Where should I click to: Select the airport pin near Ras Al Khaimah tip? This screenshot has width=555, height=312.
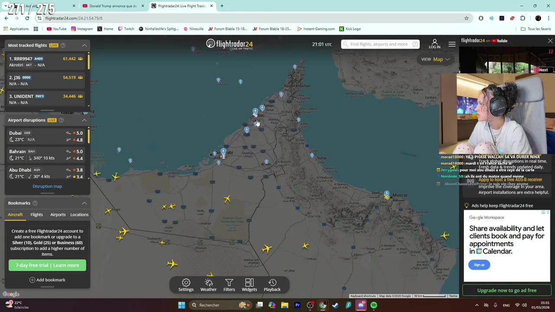pyautogui.click(x=295, y=67)
